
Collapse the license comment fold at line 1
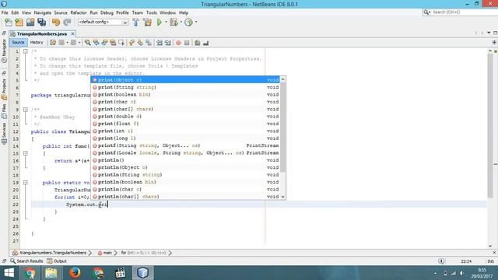[x=26, y=51]
